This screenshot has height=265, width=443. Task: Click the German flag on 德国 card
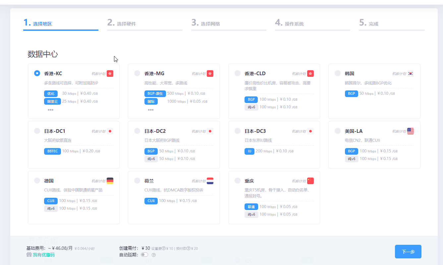(x=110, y=181)
